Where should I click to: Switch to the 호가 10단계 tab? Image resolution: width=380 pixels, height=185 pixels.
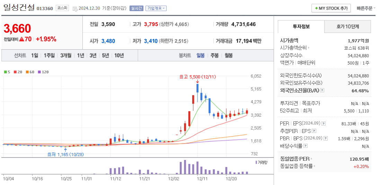pos(347,27)
